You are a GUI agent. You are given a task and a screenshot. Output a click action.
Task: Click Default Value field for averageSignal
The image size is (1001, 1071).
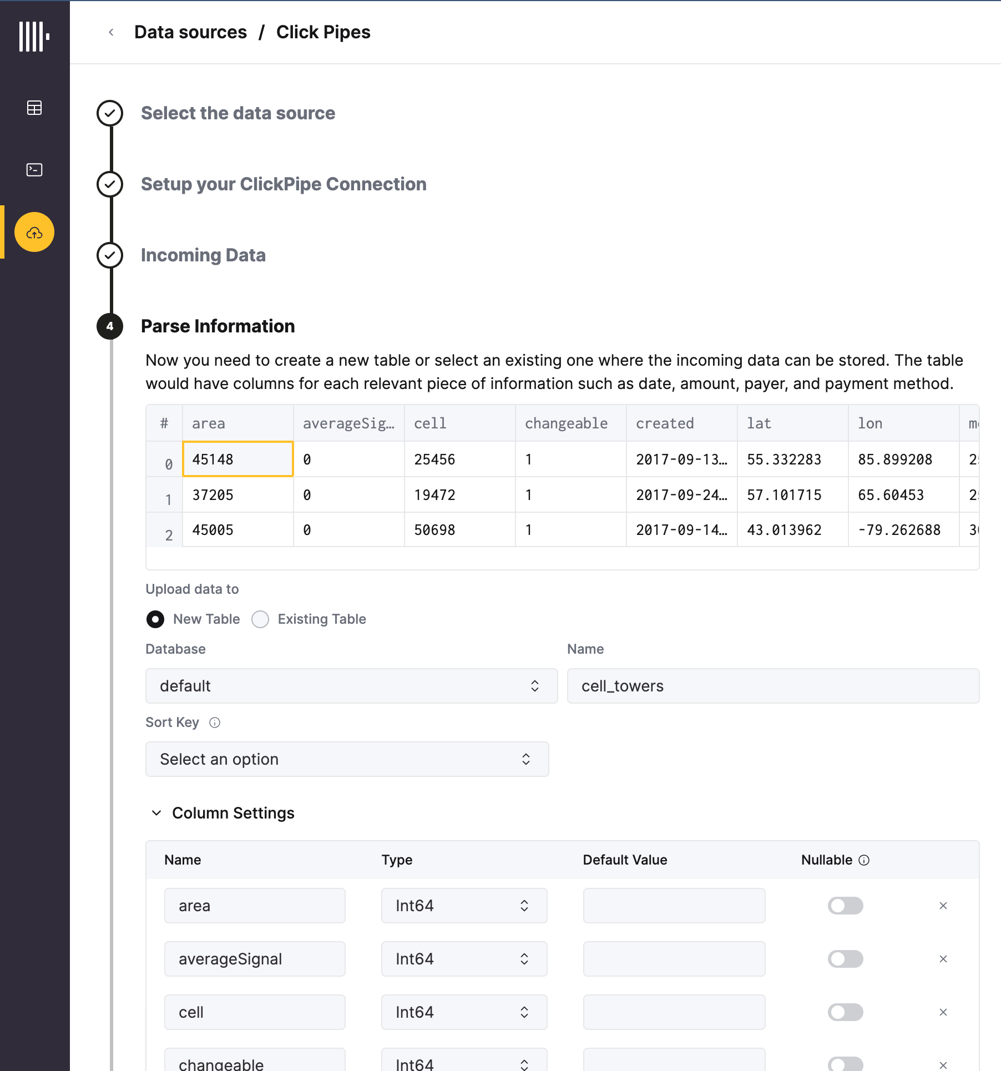pos(674,959)
